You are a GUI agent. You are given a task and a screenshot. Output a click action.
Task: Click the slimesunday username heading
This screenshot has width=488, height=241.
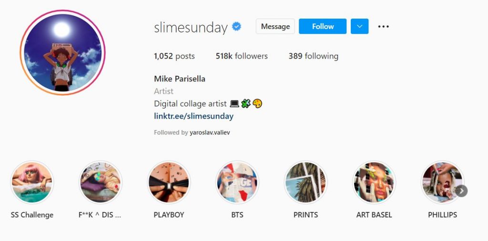coord(191,27)
